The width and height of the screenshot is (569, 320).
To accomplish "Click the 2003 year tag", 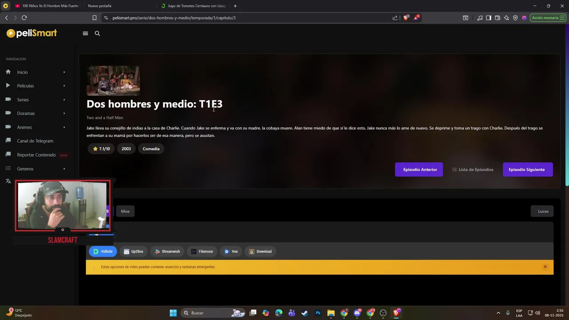I will point(126,149).
